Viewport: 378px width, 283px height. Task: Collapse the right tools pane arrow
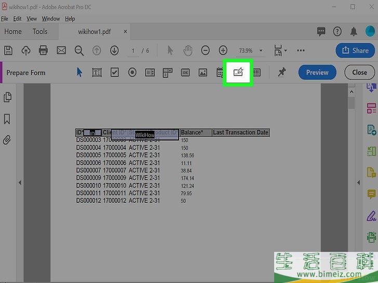(x=358, y=182)
